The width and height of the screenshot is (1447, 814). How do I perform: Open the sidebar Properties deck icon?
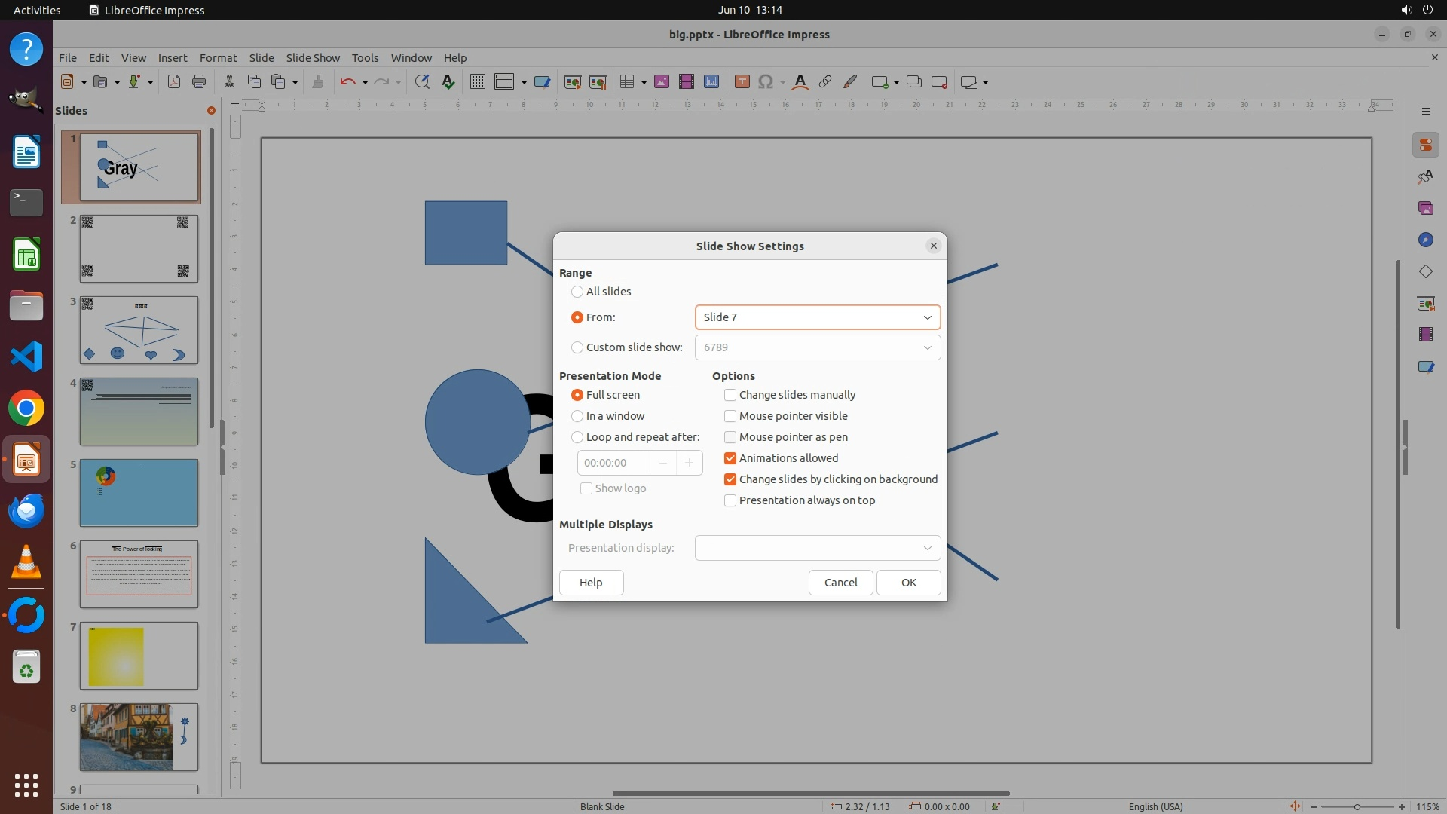1425,145
